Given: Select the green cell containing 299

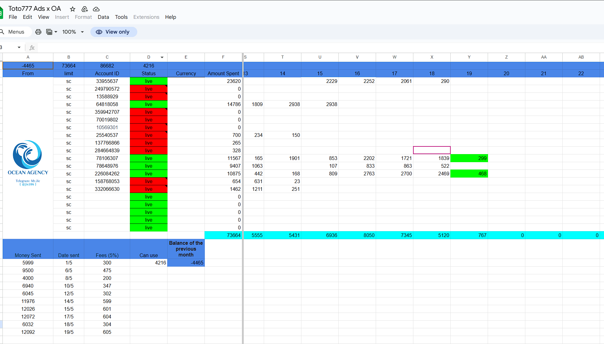Looking at the screenshot, I should (x=469, y=158).
